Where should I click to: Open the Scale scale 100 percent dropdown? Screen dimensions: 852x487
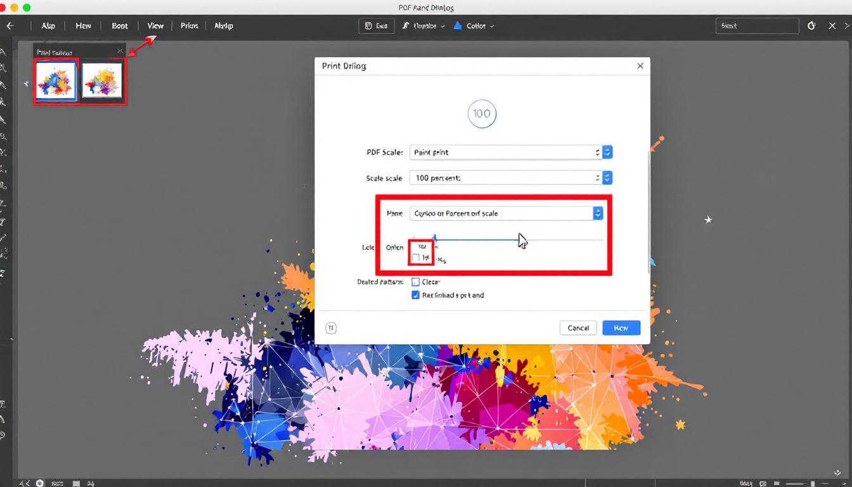[x=607, y=178]
